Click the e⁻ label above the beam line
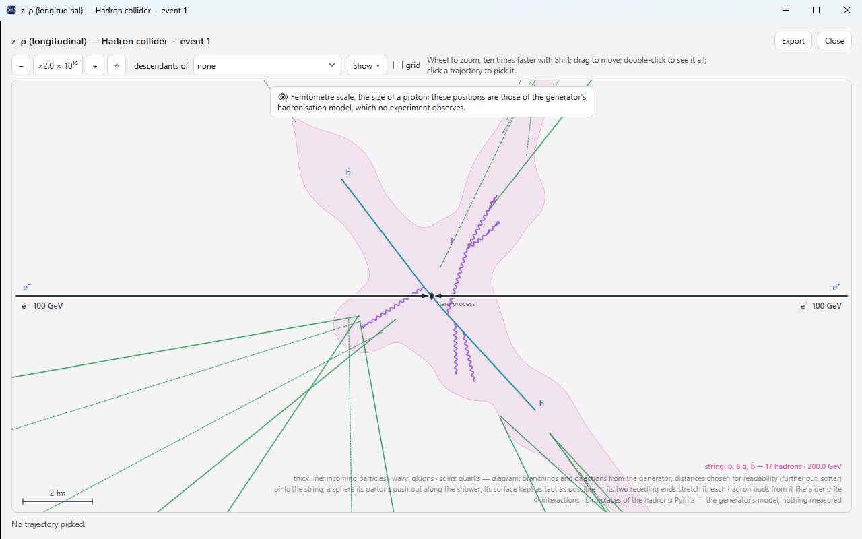The height and width of the screenshot is (539, 862). tap(27, 288)
